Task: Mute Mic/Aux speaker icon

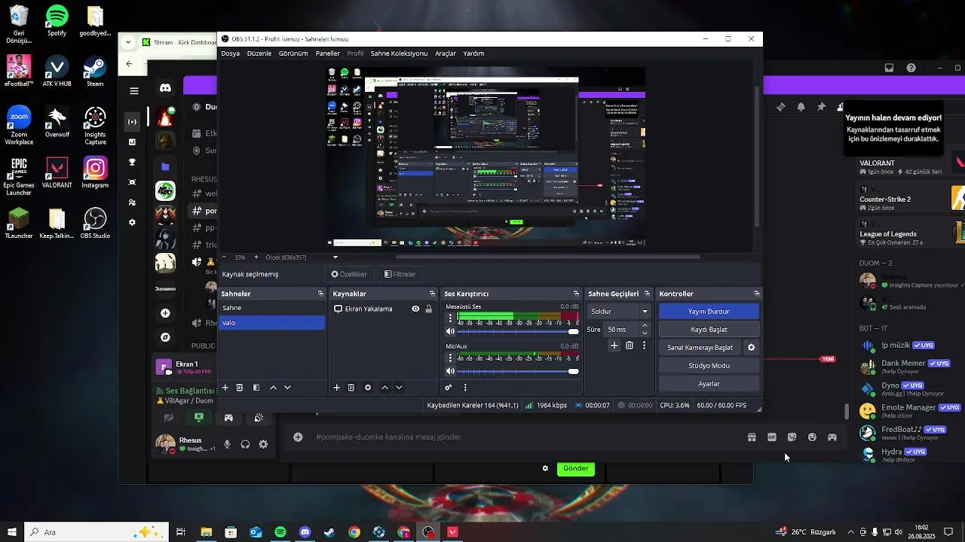Action: (x=451, y=371)
